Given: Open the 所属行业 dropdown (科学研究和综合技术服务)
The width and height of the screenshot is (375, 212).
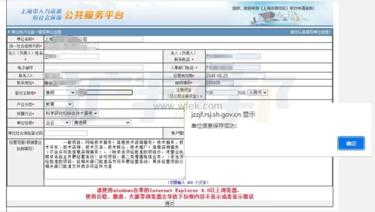Looking at the screenshot, I should tap(71, 113).
